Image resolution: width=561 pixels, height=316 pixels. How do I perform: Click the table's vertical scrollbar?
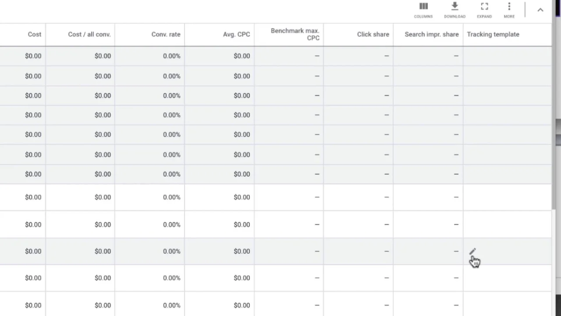pyautogui.click(x=554, y=132)
